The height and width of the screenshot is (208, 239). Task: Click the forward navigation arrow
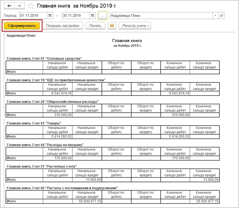pyautogui.click(x=19, y=6)
